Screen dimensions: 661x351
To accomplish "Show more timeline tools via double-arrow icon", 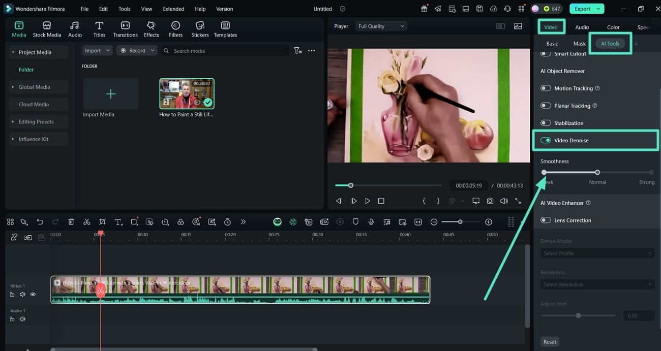I will 243,222.
